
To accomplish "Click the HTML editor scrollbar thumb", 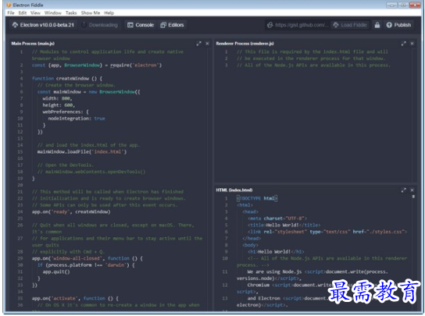I will pyautogui.click(x=413, y=197).
